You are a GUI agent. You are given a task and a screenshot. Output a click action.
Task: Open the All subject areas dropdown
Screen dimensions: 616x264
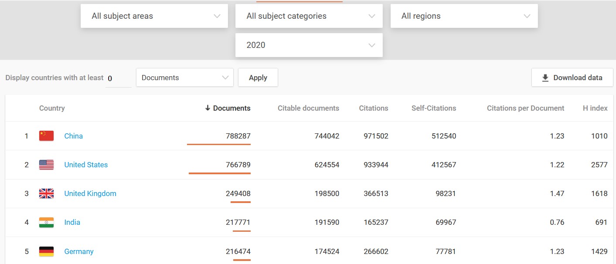click(154, 16)
